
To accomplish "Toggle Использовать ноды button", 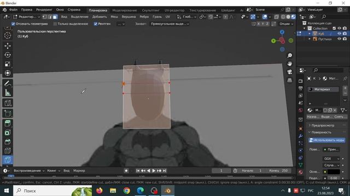I will (x=327, y=140).
